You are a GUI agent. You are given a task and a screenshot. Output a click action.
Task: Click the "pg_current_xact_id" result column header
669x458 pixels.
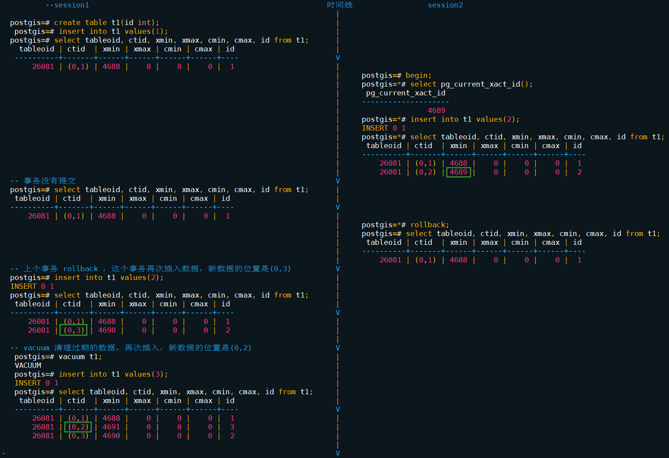[406, 93]
